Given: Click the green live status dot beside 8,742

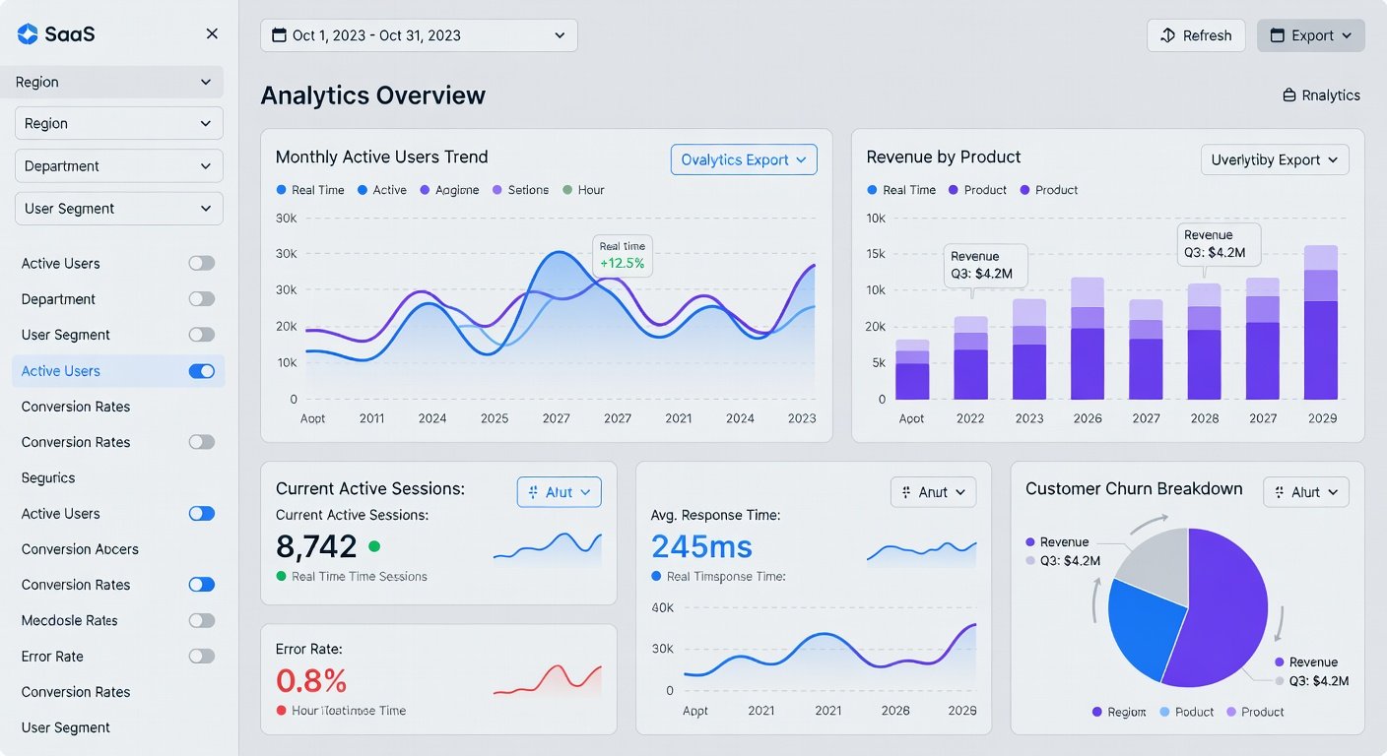Looking at the screenshot, I should (x=373, y=545).
